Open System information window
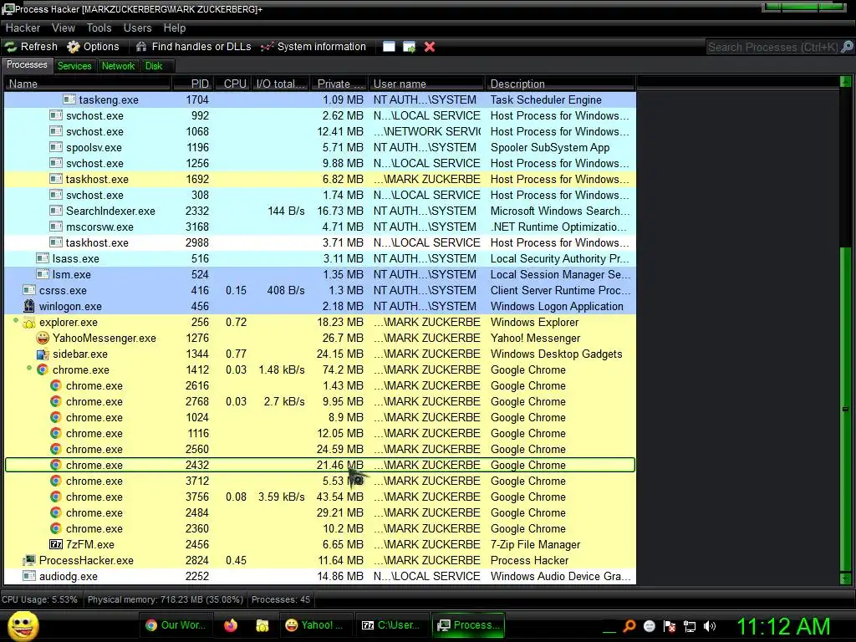The height and width of the screenshot is (642, 856). click(x=313, y=47)
